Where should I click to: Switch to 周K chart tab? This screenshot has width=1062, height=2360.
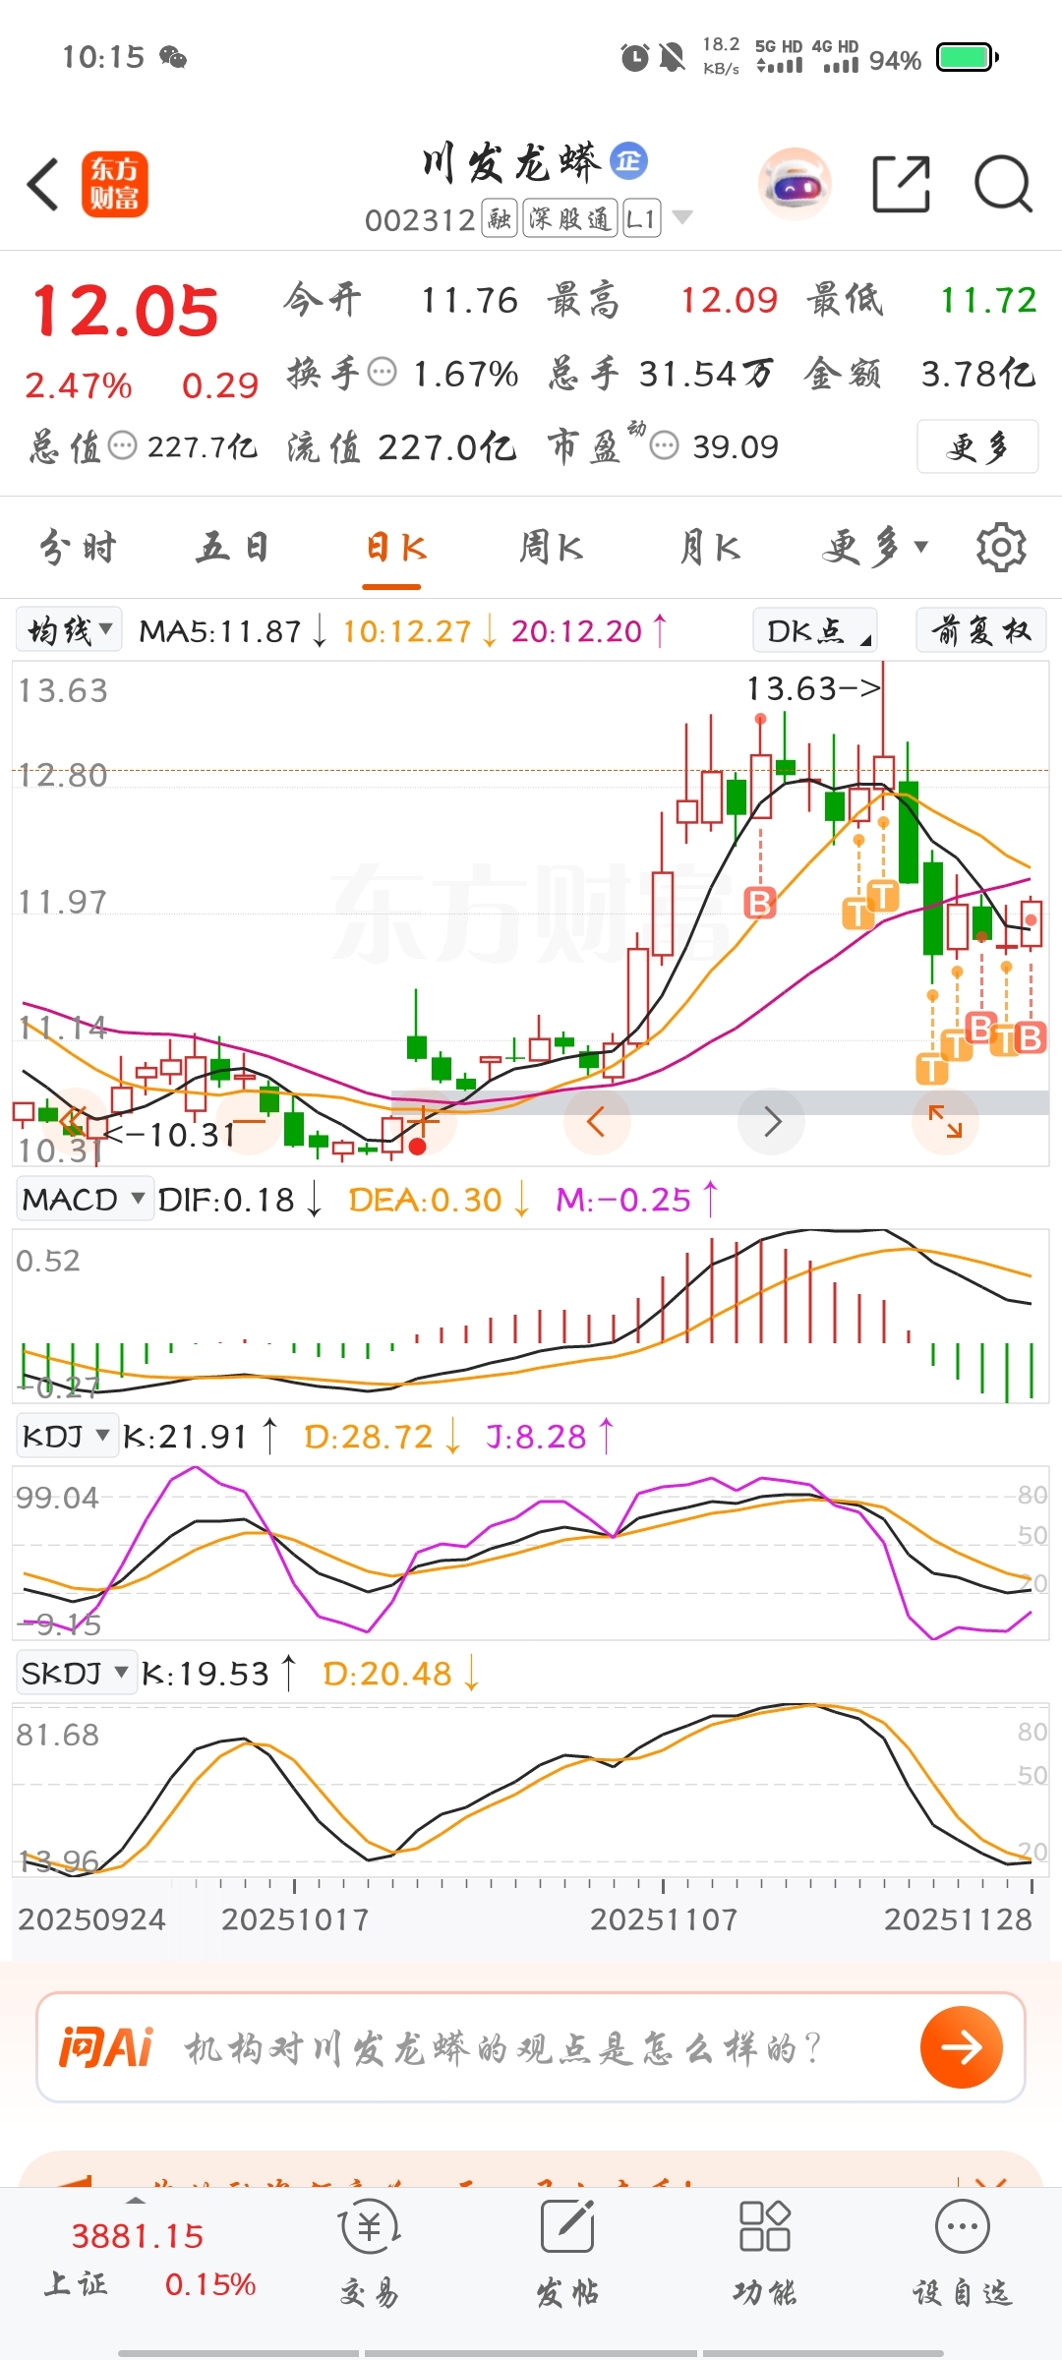[x=551, y=548]
